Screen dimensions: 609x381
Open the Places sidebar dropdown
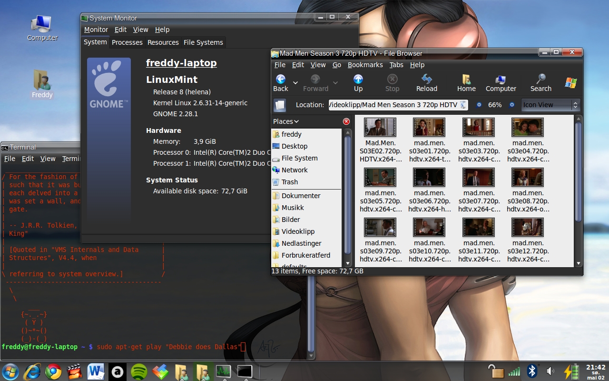coord(286,121)
